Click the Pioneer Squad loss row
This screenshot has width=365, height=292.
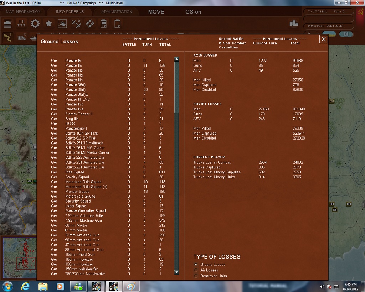(108, 192)
